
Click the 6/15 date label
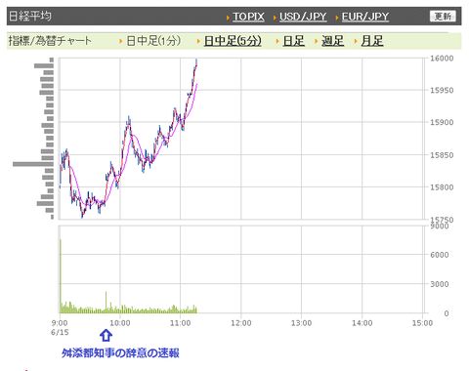pyautogui.click(x=60, y=332)
